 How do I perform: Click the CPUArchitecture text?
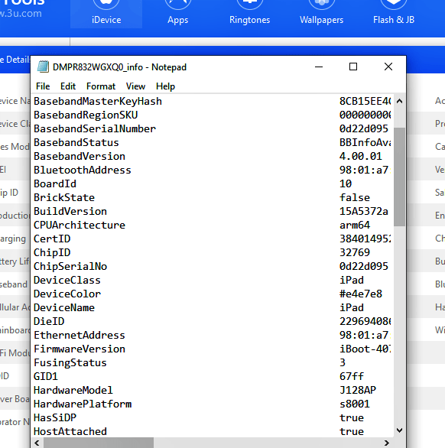pos(80,225)
